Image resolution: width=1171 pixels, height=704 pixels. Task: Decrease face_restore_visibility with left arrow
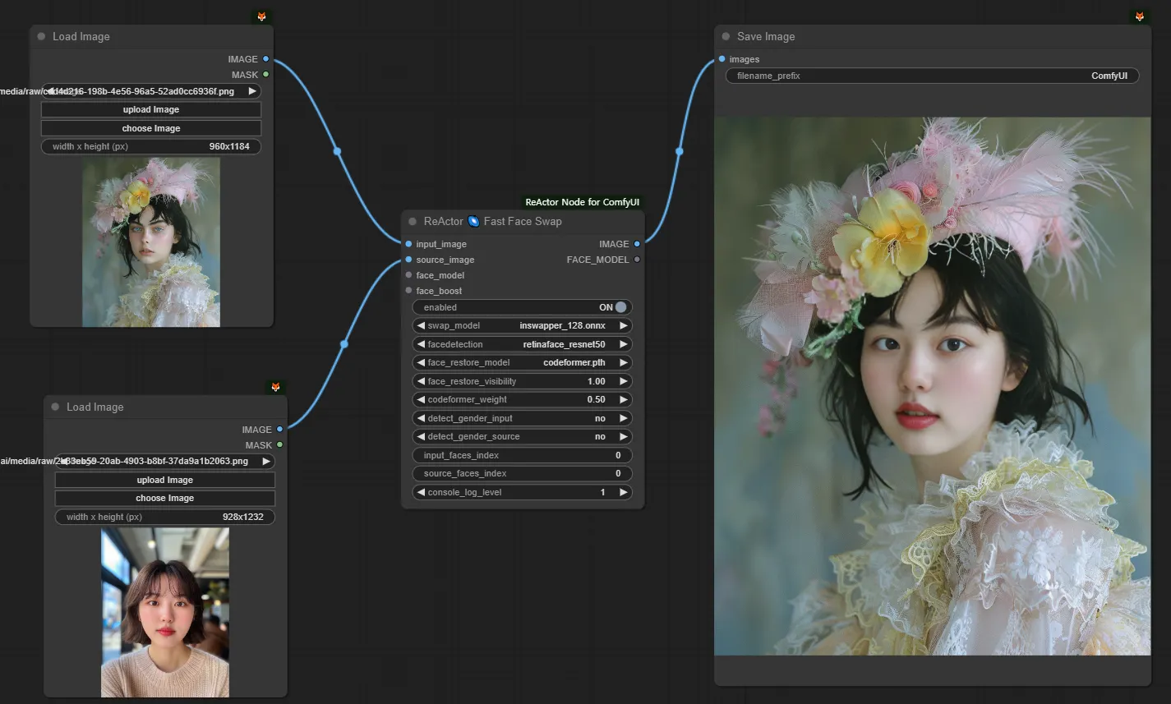point(421,381)
